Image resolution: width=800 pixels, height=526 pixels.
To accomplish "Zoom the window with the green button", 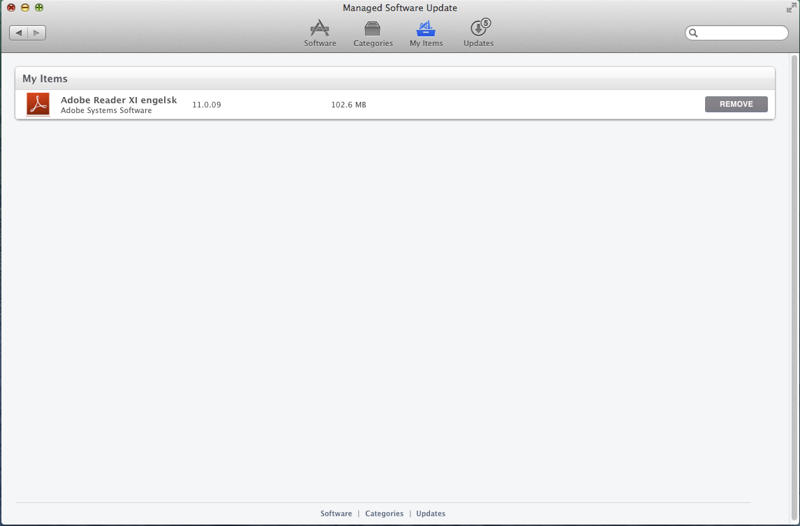I will 39,8.
